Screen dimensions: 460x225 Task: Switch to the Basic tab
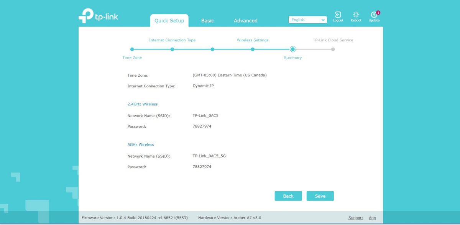point(207,21)
